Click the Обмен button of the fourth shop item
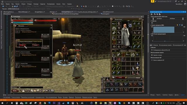Viewport: 187px width, 105px height. (x=45, y=72)
